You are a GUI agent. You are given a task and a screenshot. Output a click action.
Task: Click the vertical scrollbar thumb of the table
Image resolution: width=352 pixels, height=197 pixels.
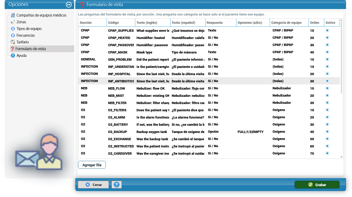point(341,58)
